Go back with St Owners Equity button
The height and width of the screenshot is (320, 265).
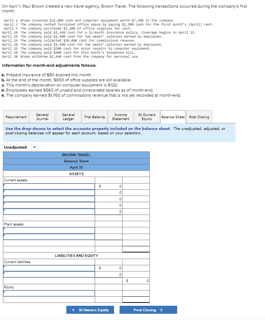tap(90, 310)
